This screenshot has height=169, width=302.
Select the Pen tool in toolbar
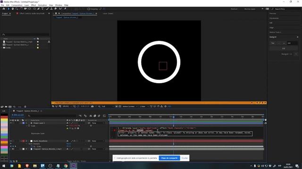39,9
